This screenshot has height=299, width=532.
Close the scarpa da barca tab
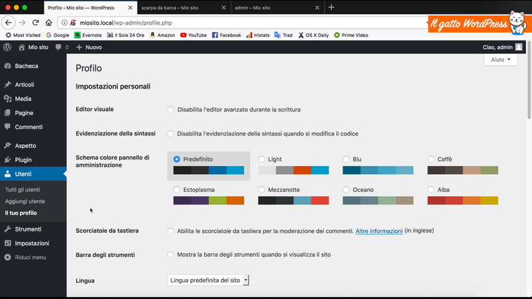point(223,7)
